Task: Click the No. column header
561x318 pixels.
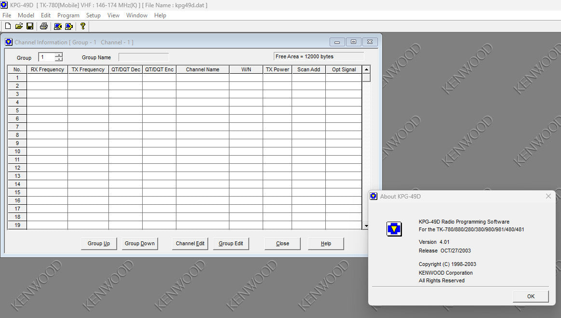Action: pos(17,69)
